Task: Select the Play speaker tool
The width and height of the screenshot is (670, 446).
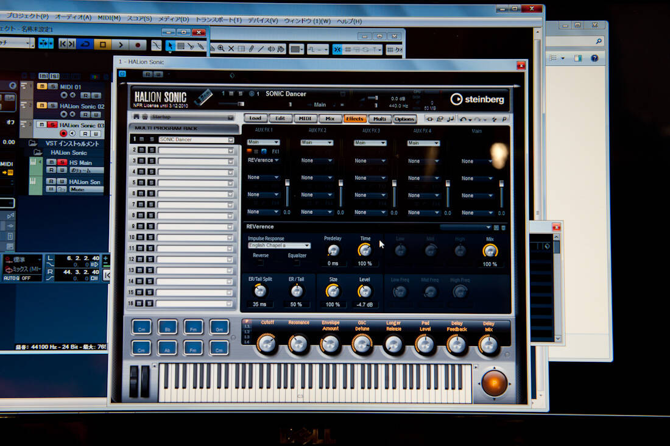Action: [271, 49]
